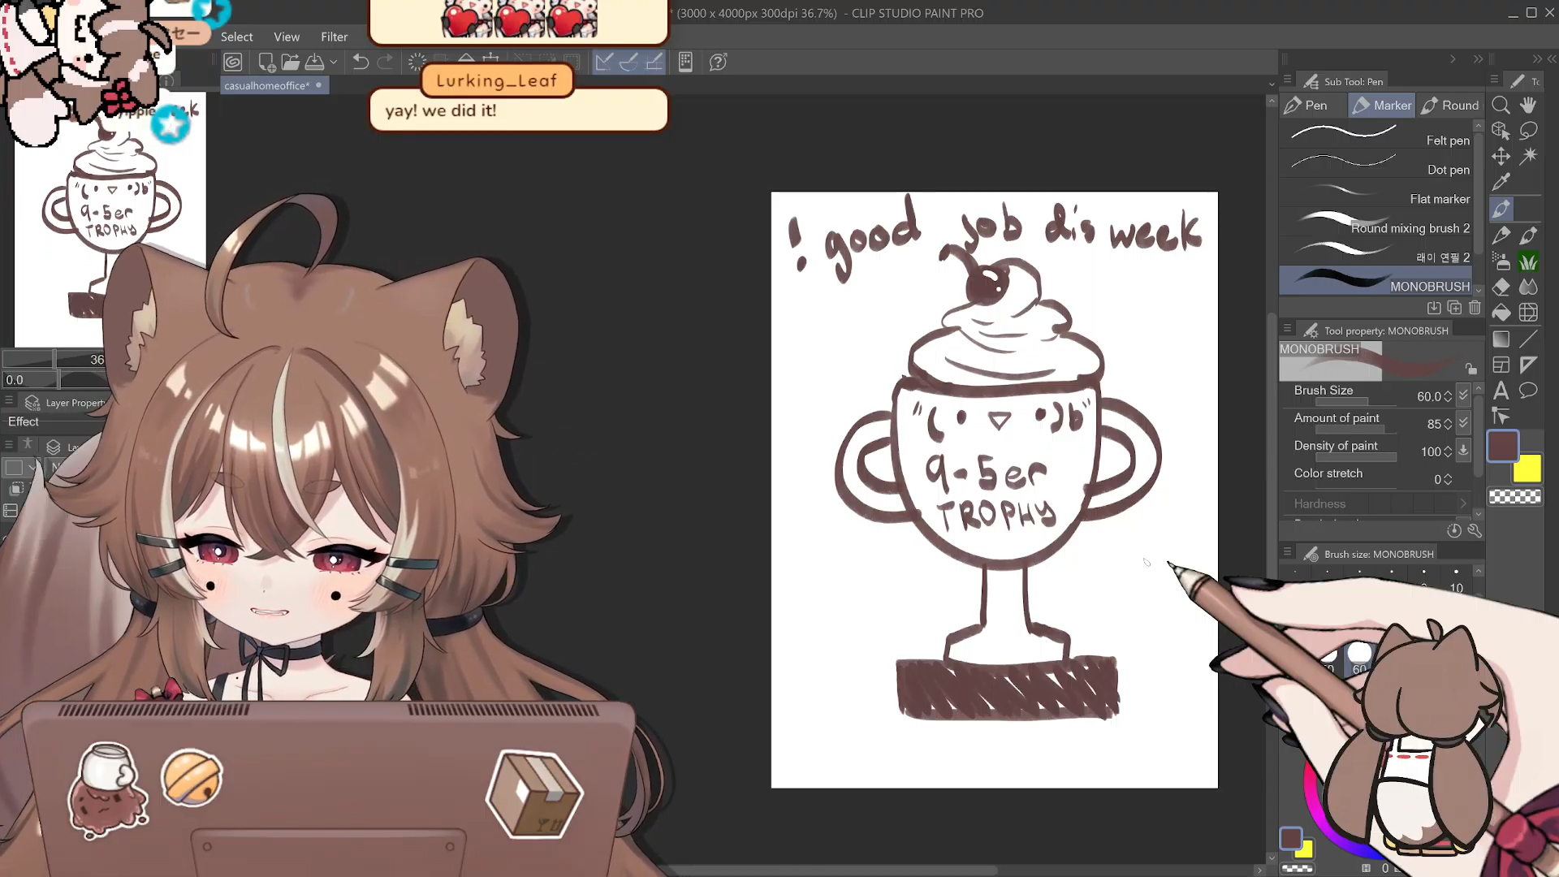Open the Filter menu
Screen dimensions: 1559x877
(334, 37)
